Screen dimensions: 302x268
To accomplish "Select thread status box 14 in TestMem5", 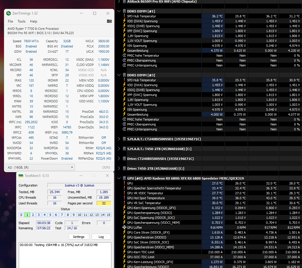I will 103,215.
